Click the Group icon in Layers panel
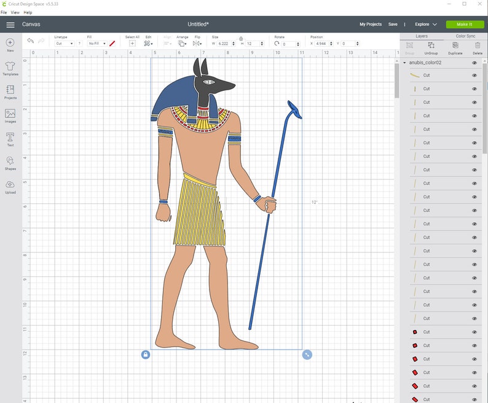Viewport: 488px width, 403px height. [409, 45]
